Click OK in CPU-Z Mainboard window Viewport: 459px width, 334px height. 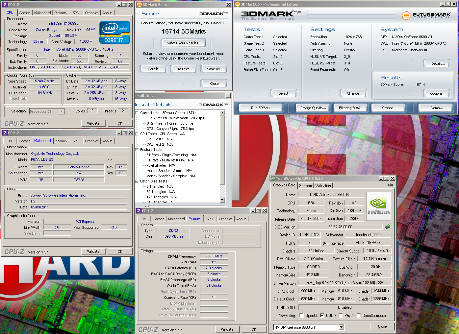click(120, 251)
